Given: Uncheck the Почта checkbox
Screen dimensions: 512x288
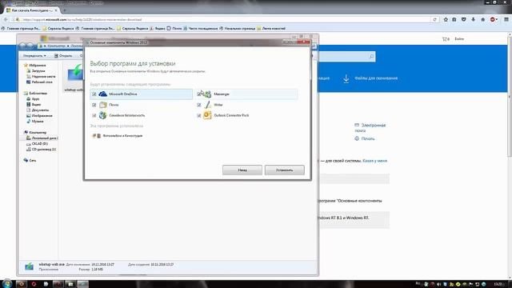Looking at the screenshot, I should (x=94, y=105).
